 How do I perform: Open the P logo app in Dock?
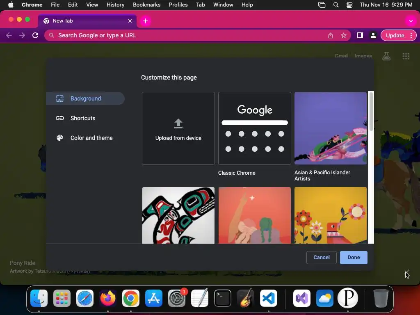[x=348, y=298]
